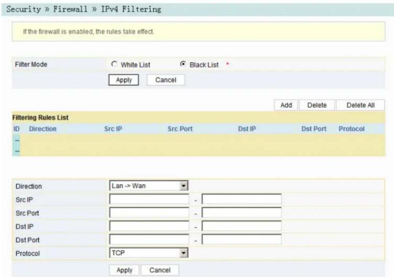Click the ID column header
This screenshot has height=277, width=394.
16,129
